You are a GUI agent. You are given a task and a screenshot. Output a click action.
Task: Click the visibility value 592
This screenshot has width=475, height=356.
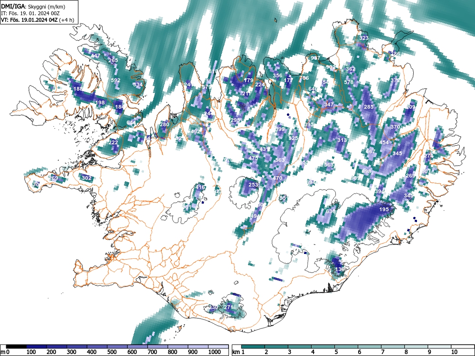click(116, 80)
